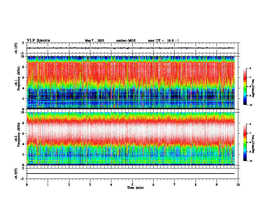Click the "-10" value on the ch.2 color bar
The image size is (268, 207).
[250, 161]
